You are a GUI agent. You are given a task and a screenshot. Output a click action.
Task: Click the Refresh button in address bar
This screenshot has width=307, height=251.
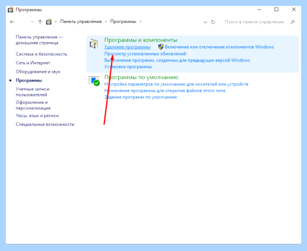(213, 22)
